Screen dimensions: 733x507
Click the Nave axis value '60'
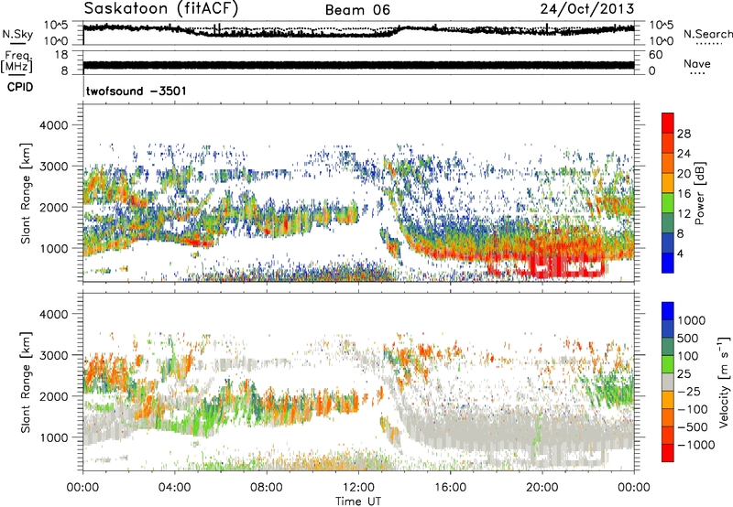tap(655, 55)
